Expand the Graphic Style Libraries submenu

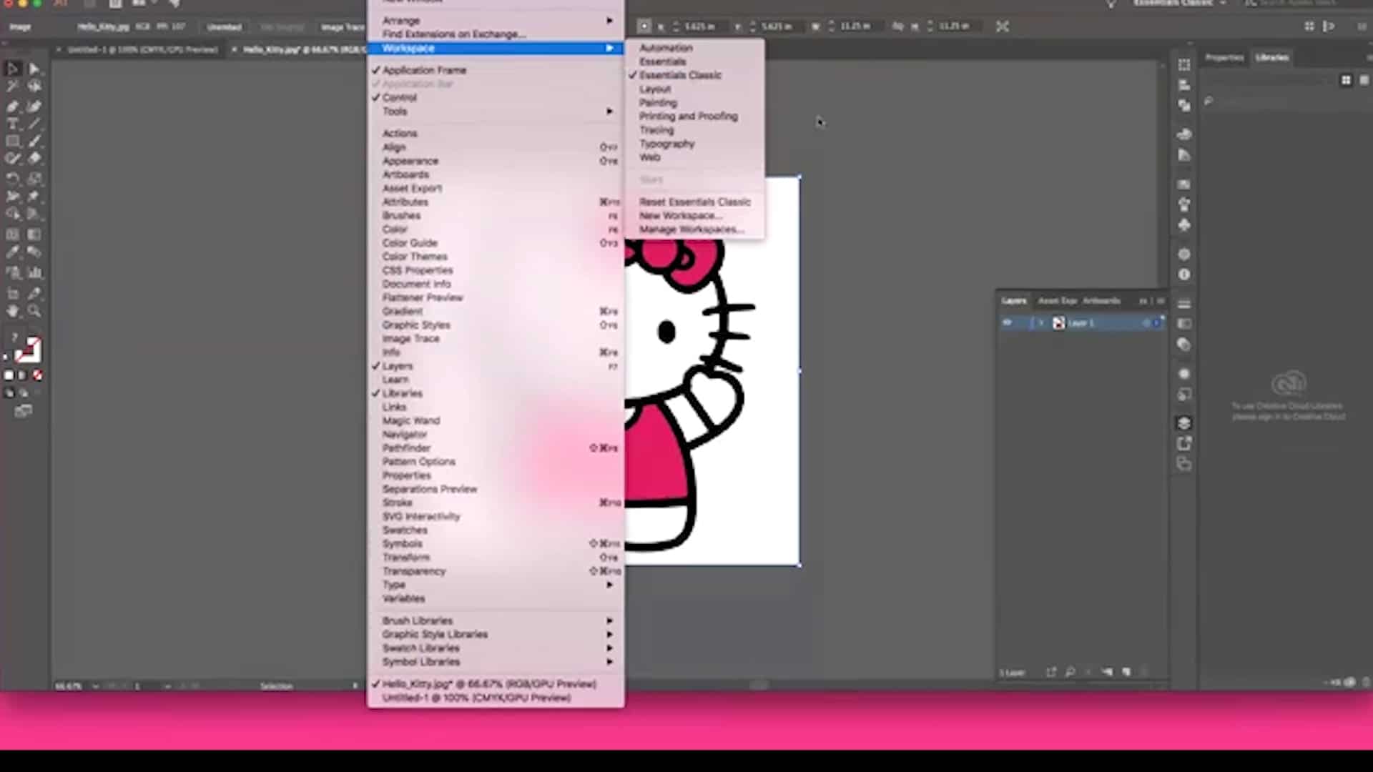pyautogui.click(x=495, y=634)
